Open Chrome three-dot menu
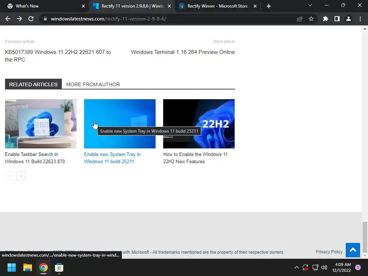 point(360,19)
